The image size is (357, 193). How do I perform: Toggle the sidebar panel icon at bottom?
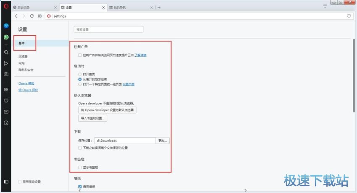pyautogui.click(x=6, y=182)
